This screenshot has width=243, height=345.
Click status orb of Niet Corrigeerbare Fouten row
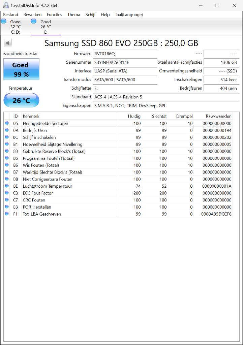tap(7, 179)
